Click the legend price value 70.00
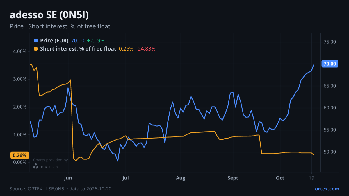 (x=78, y=41)
